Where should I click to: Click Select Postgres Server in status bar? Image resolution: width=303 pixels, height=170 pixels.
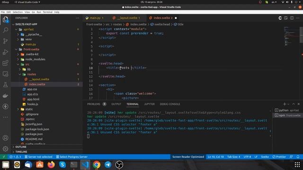[71, 157]
